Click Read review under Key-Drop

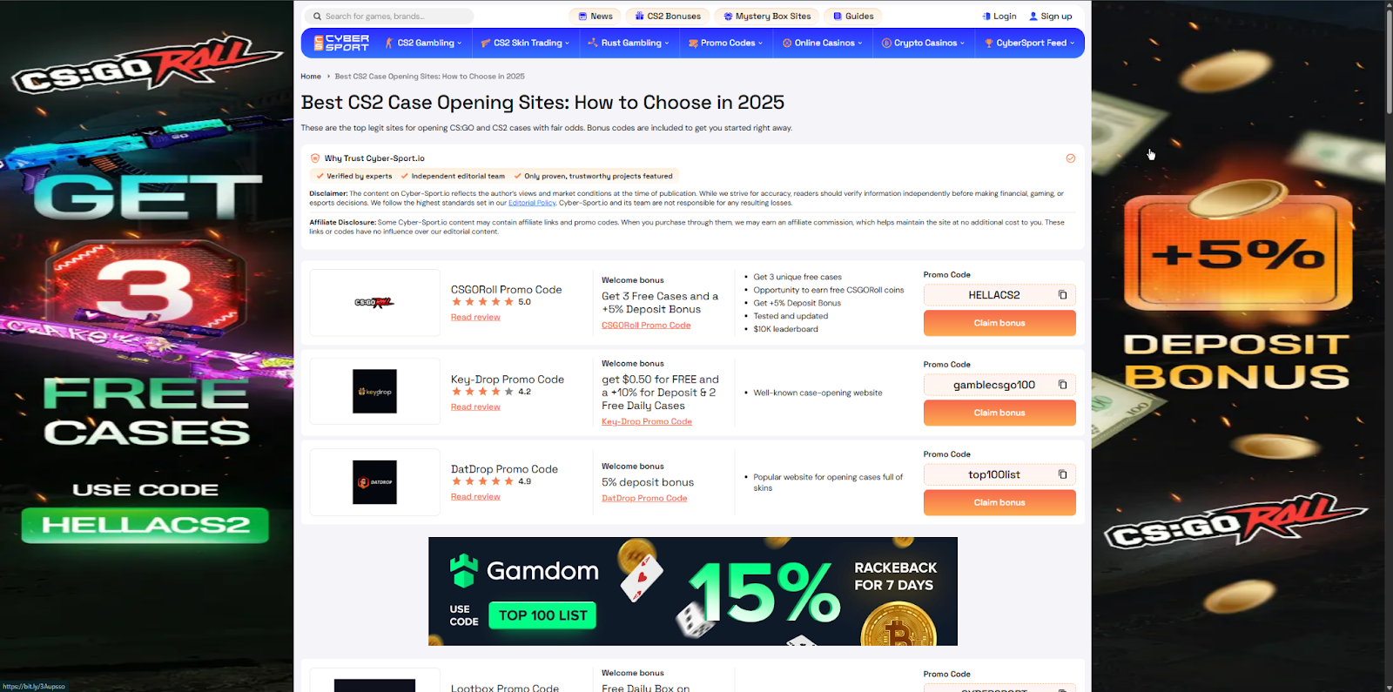475,407
